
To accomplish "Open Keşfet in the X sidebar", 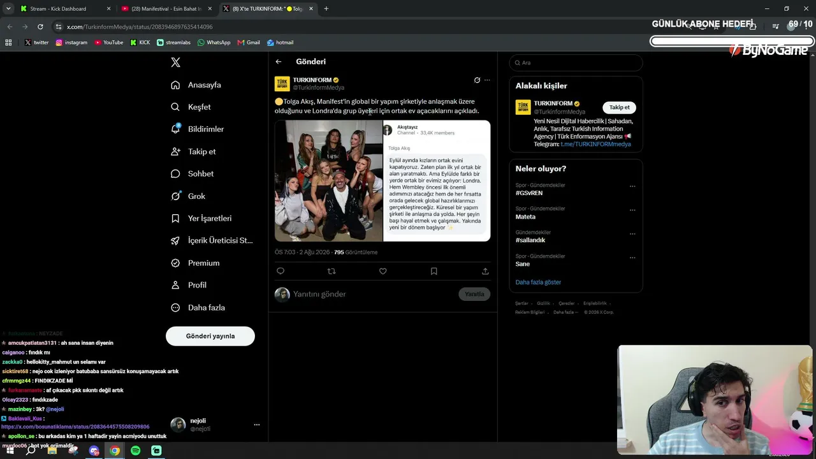I will coord(191,107).
